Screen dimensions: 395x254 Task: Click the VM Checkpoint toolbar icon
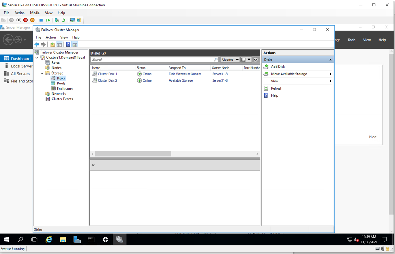click(x=56, y=20)
